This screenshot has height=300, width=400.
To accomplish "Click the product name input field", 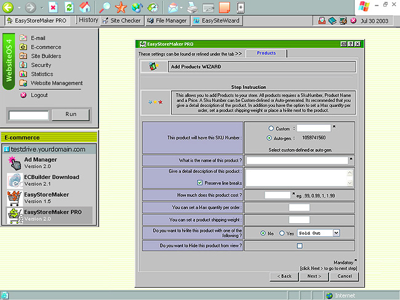I will point(297,160).
